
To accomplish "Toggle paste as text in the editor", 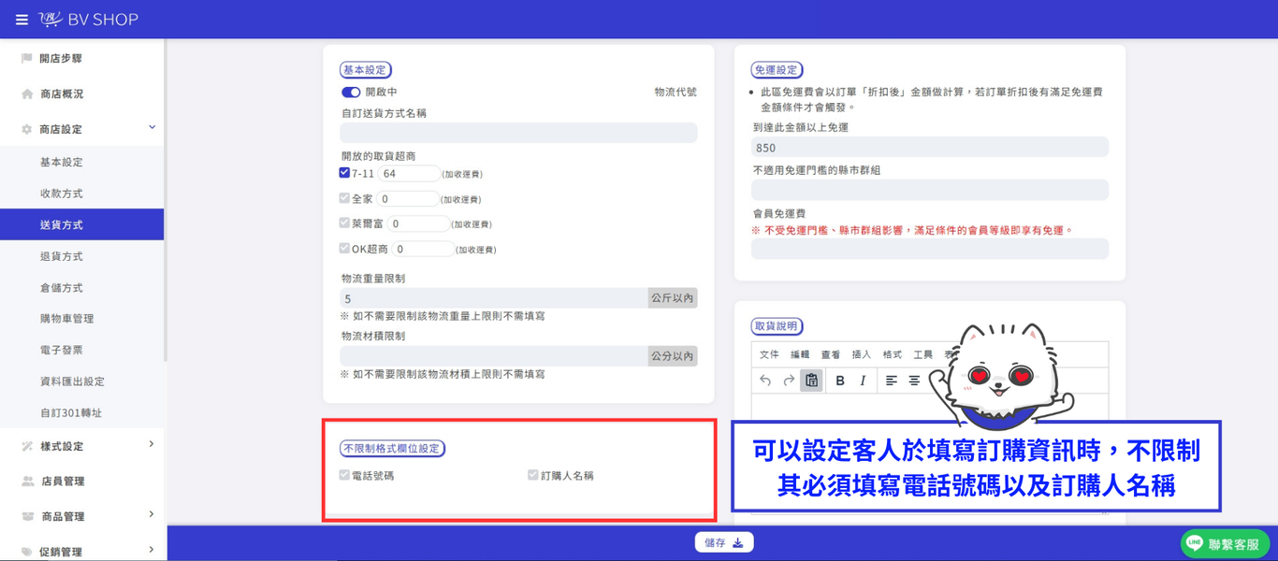I will tap(812, 381).
